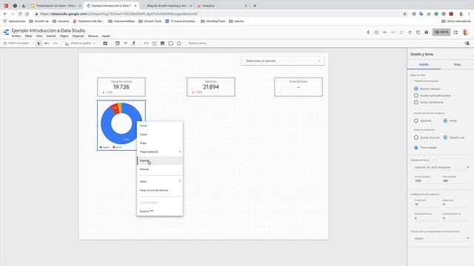Make a copy of this report
474x266 pixels.
point(418,33)
